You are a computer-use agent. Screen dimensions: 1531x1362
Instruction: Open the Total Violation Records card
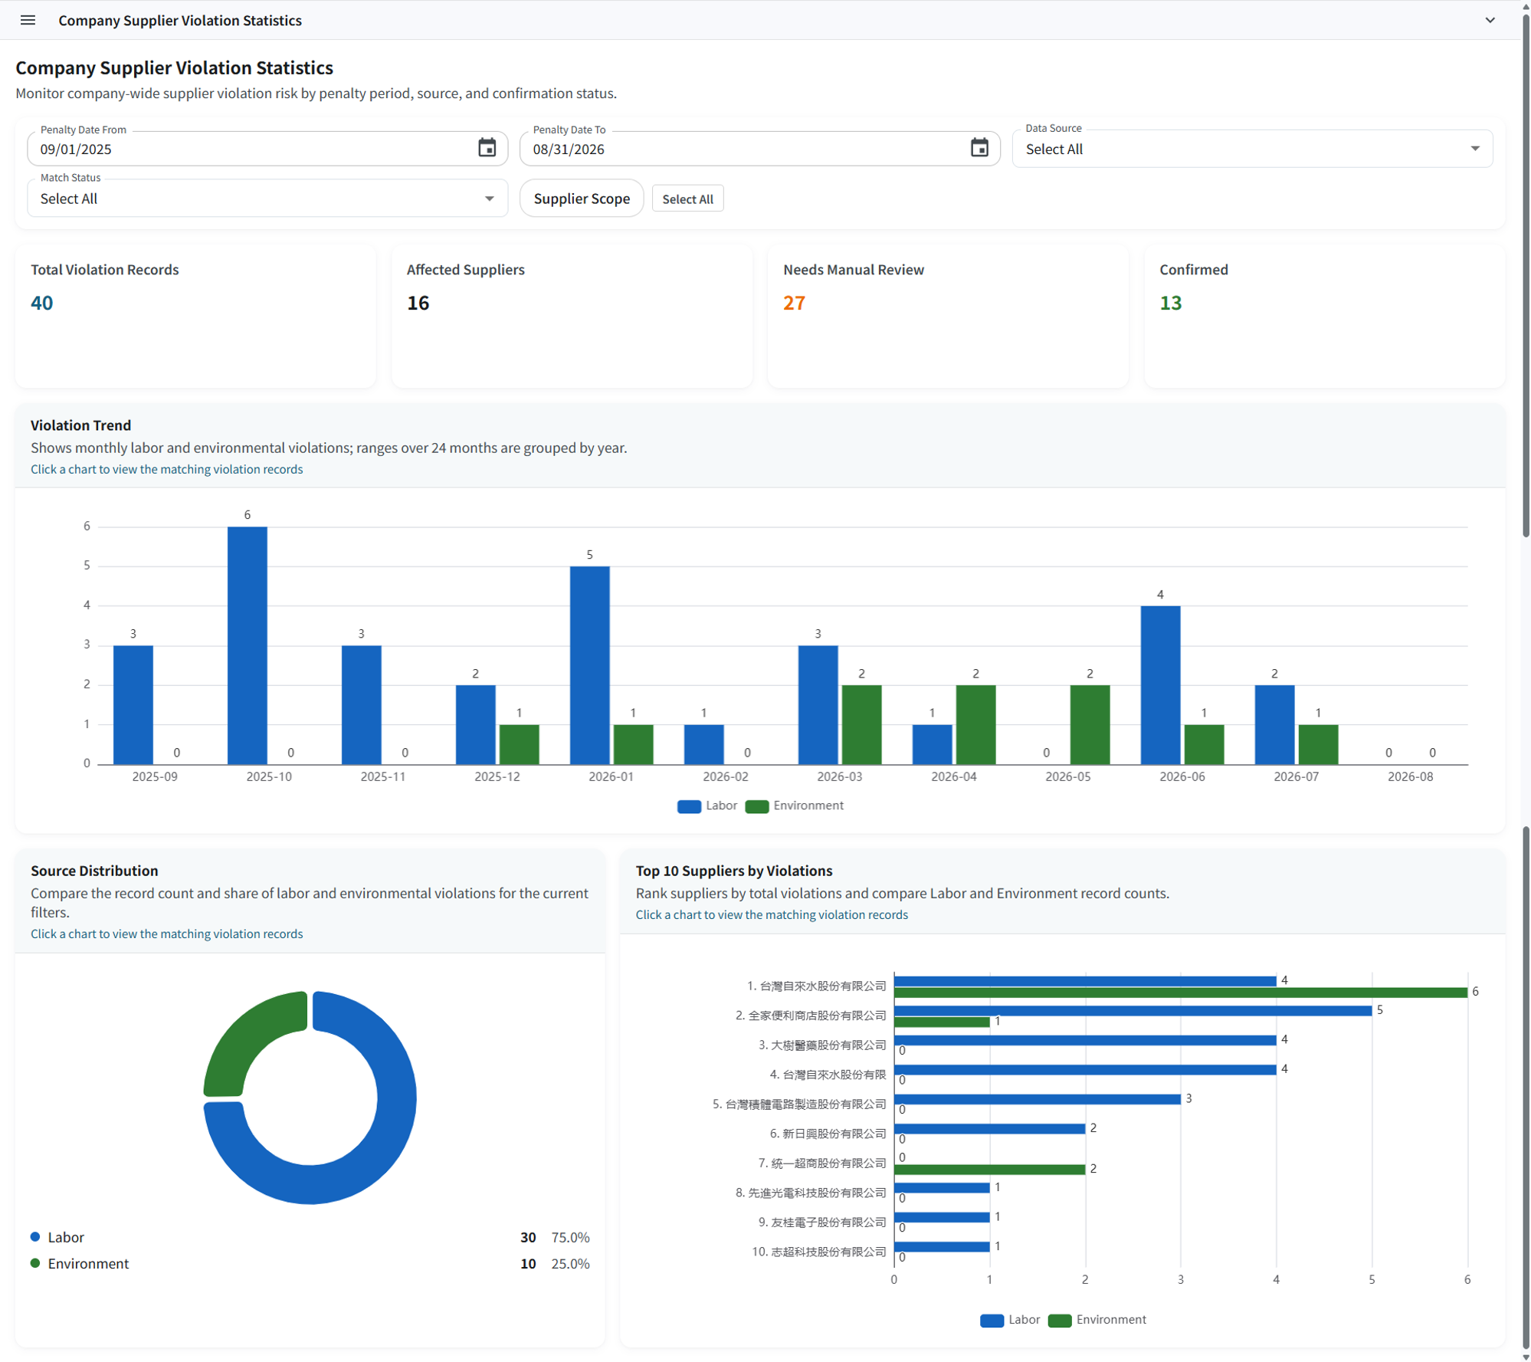tap(195, 316)
